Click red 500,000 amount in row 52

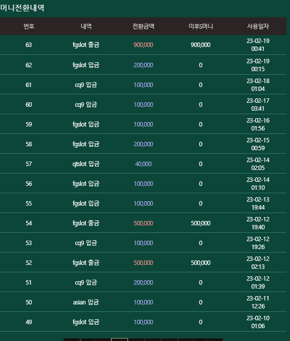point(143,263)
